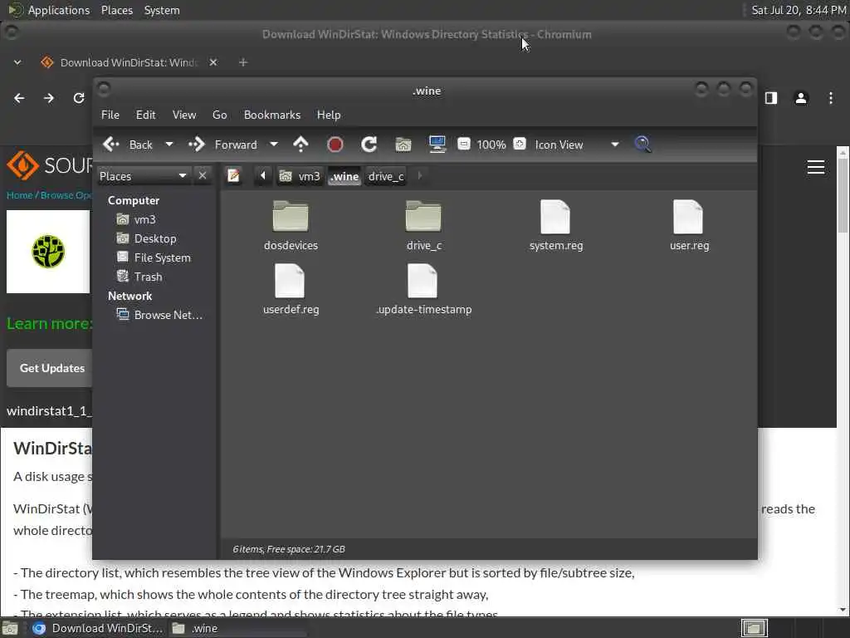The height and width of the screenshot is (638, 850).
Task: Select File System in the sidebar
Action: (x=154, y=258)
